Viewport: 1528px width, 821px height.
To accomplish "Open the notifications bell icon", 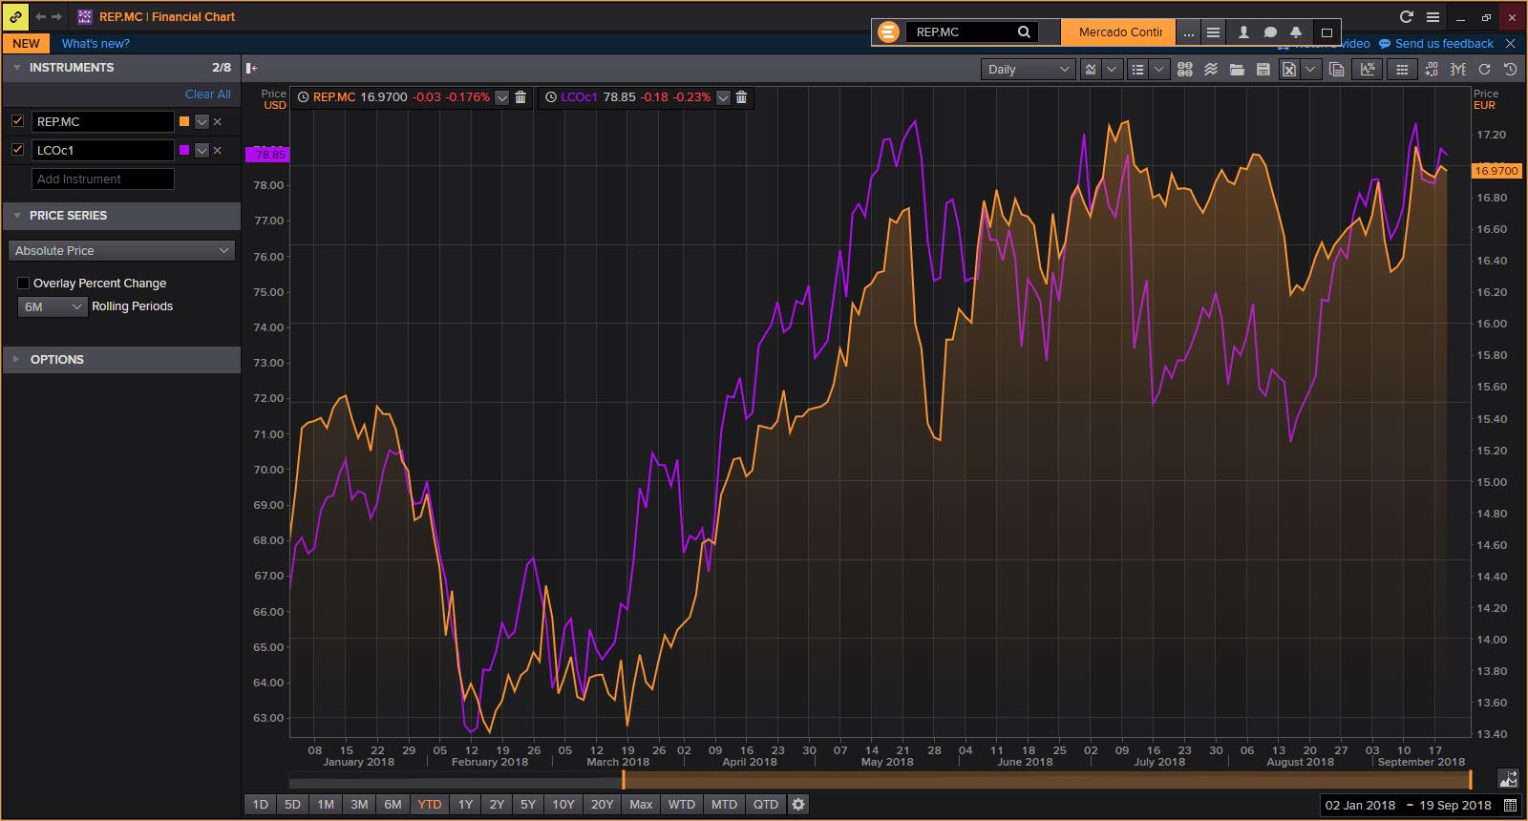I will pos(1296,32).
